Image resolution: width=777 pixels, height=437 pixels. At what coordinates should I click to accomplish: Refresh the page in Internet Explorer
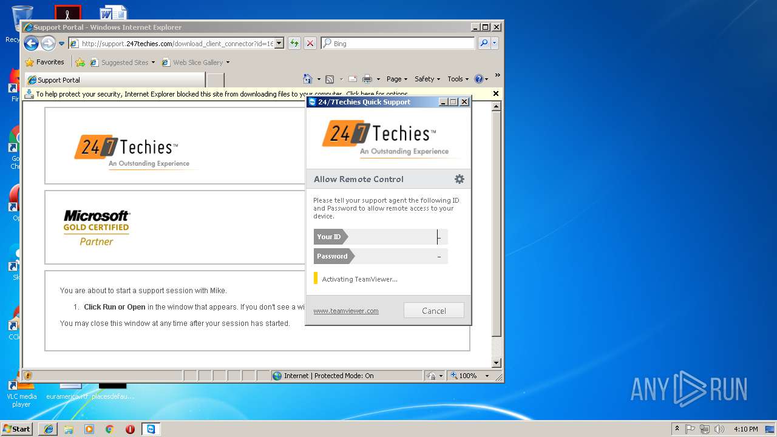294,43
